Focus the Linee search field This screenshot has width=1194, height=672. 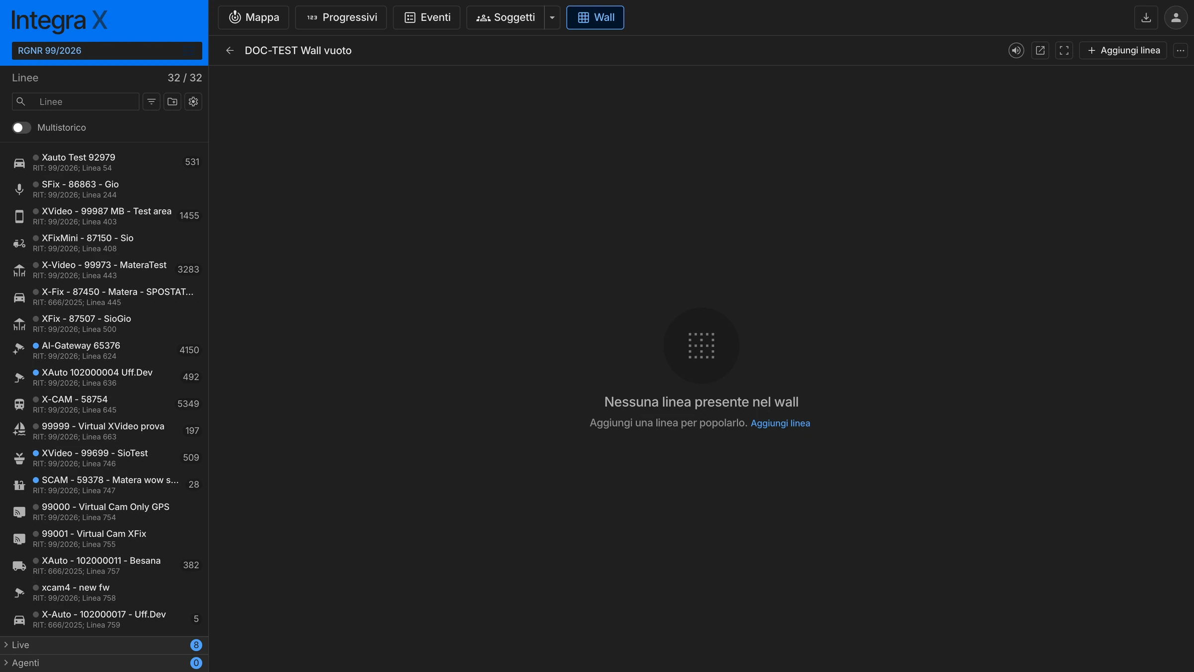pos(76,102)
